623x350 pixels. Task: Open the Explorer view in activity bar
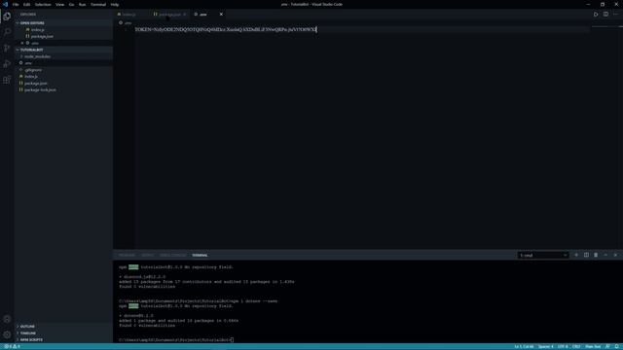point(7,17)
